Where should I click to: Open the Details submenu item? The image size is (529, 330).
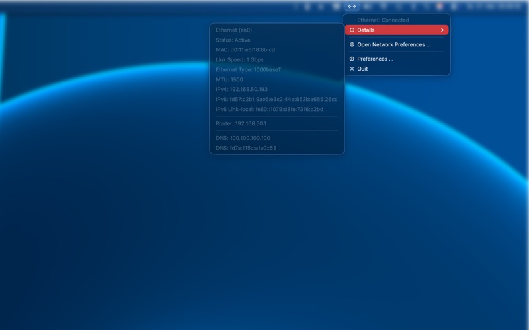pyautogui.click(x=396, y=30)
